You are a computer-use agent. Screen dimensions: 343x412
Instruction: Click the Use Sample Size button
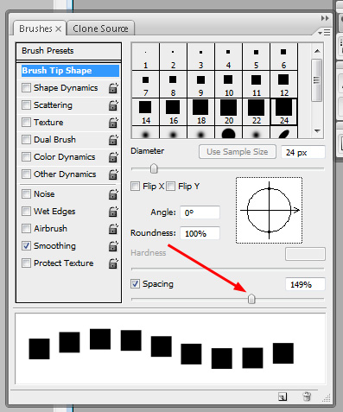[x=238, y=152]
